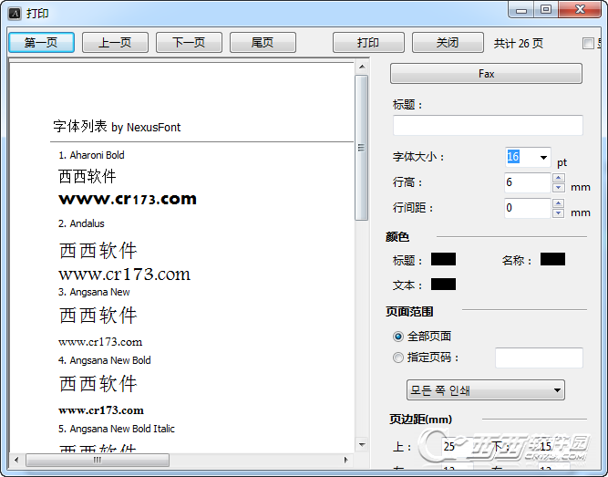Click the 上 top margin field

459,446
